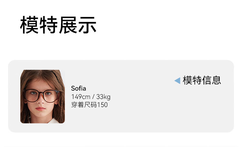Open Sofia's model photo thumbnail
Screen dimensions: 242x147
[43, 97]
